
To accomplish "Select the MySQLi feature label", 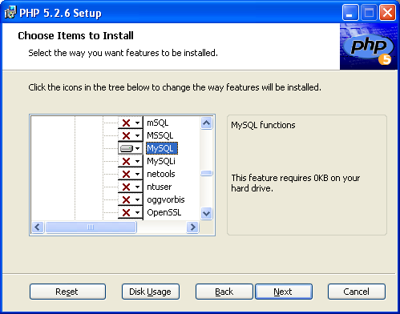I will (161, 161).
